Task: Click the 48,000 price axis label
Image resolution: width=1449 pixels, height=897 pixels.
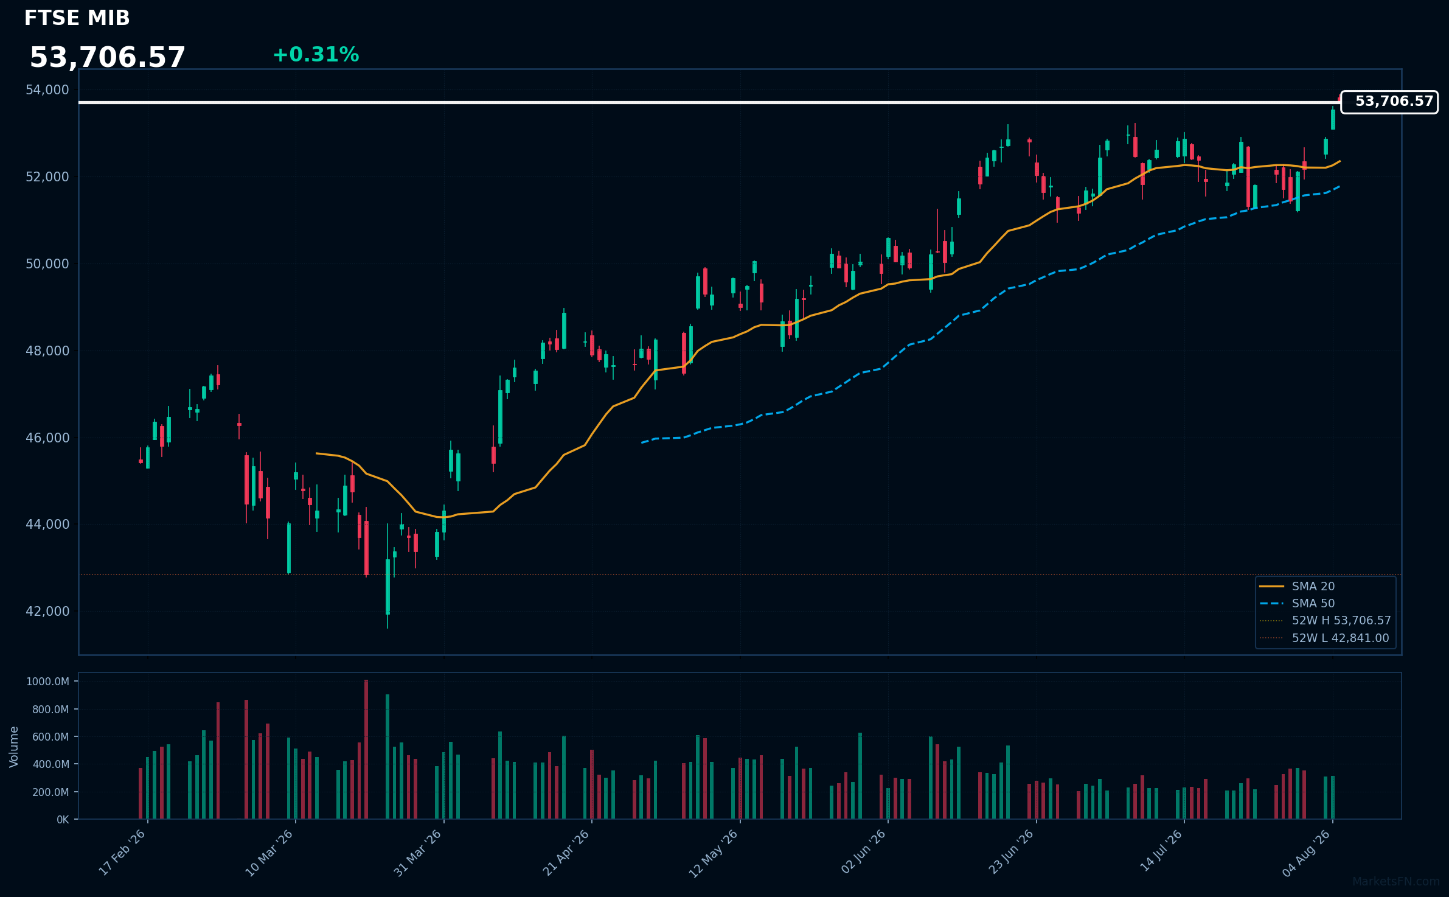Action: point(47,351)
